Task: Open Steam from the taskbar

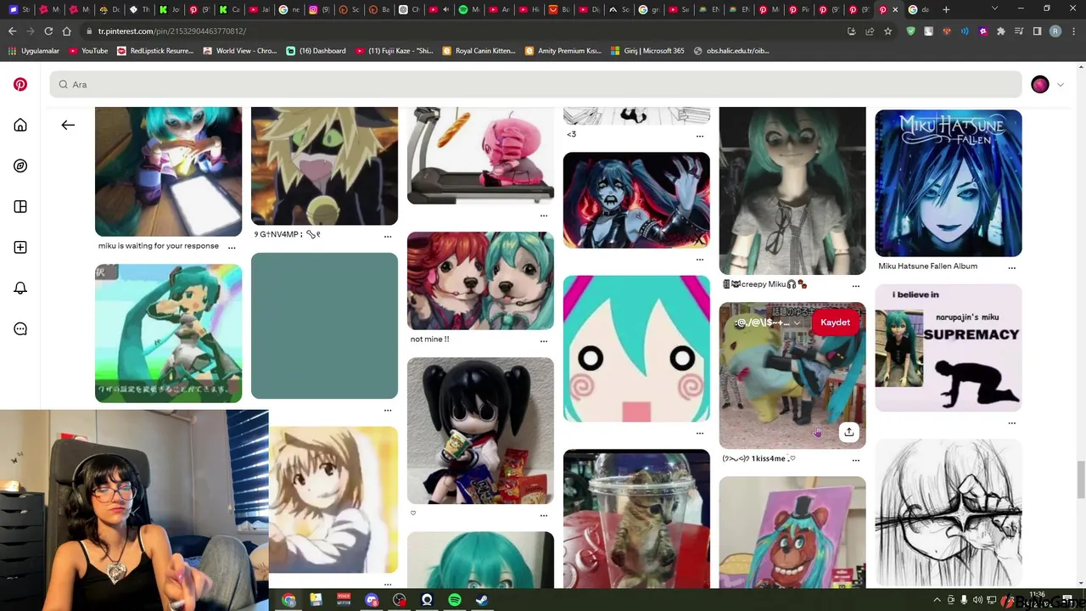Action: click(x=482, y=600)
